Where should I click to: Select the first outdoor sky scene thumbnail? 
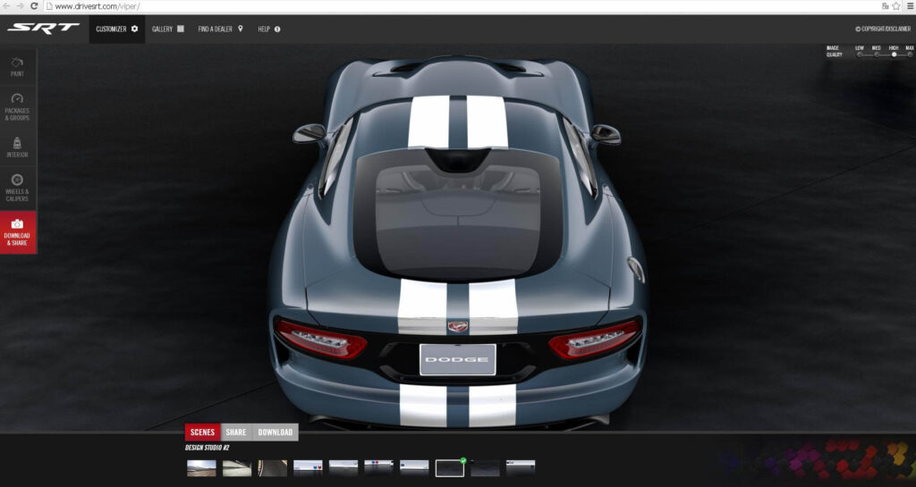pos(201,467)
